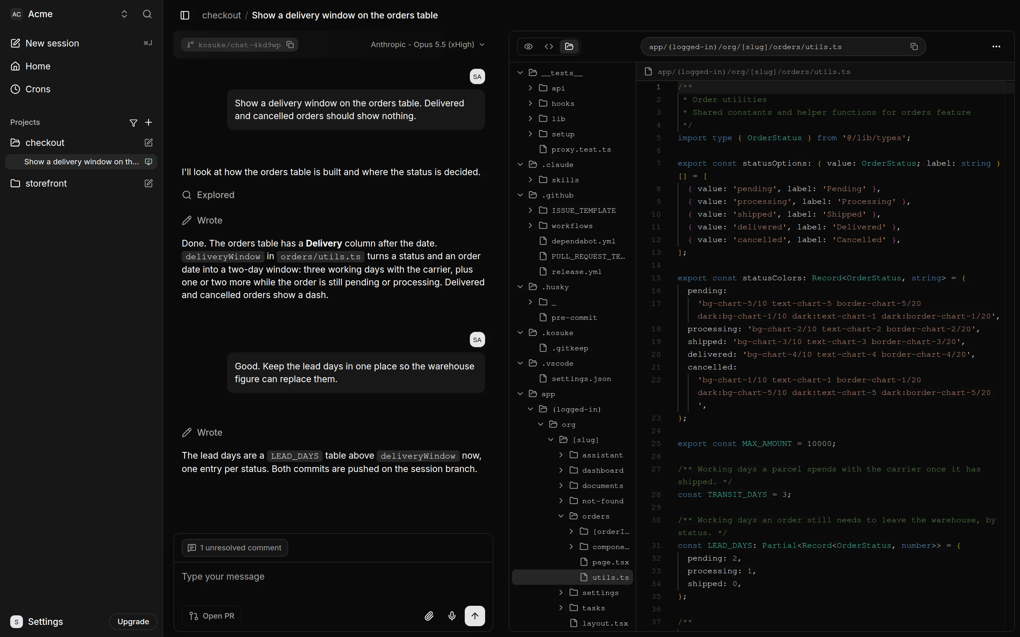1020x637 pixels.
Task: Start new session in checkout project
Action: click(x=148, y=143)
